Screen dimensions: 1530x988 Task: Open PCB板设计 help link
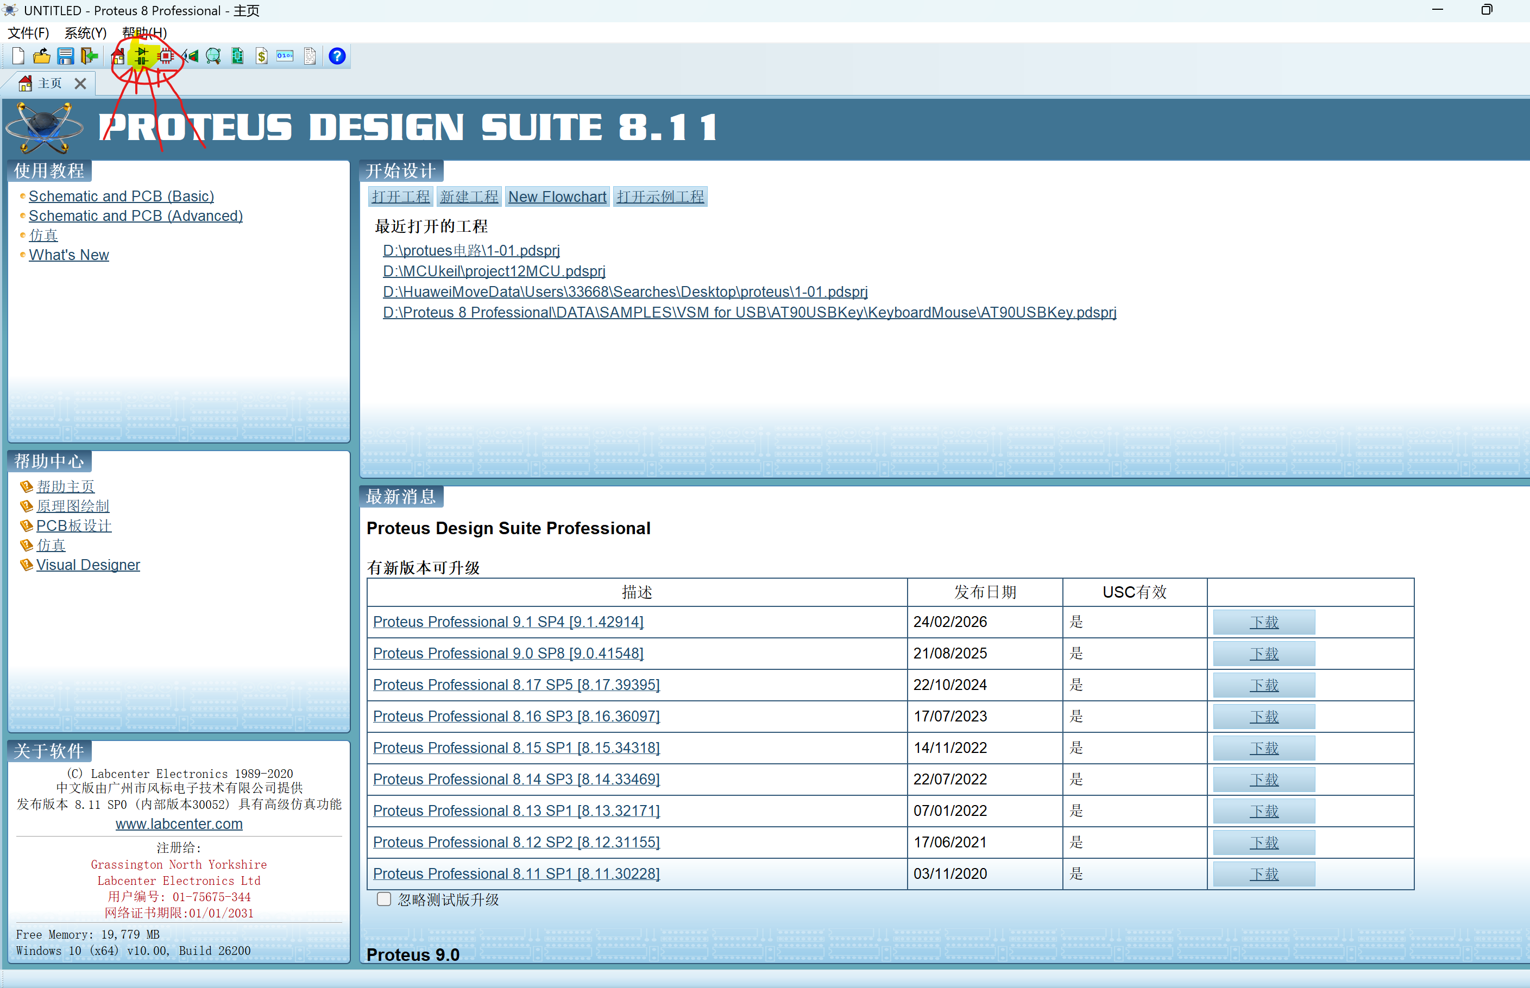[x=74, y=526]
